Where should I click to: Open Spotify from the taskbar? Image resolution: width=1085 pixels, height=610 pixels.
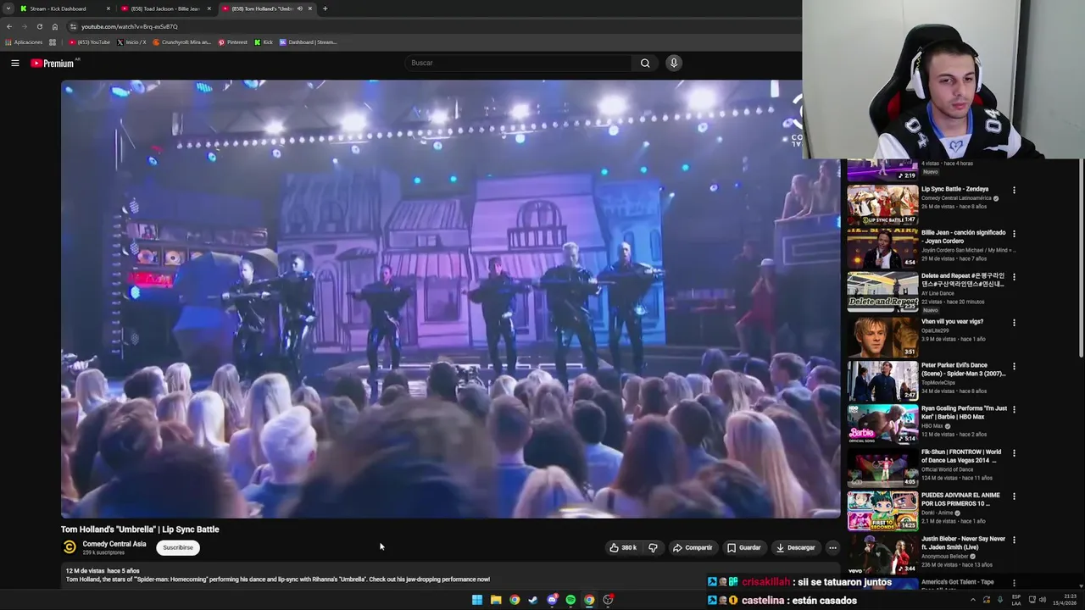click(x=570, y=600)
